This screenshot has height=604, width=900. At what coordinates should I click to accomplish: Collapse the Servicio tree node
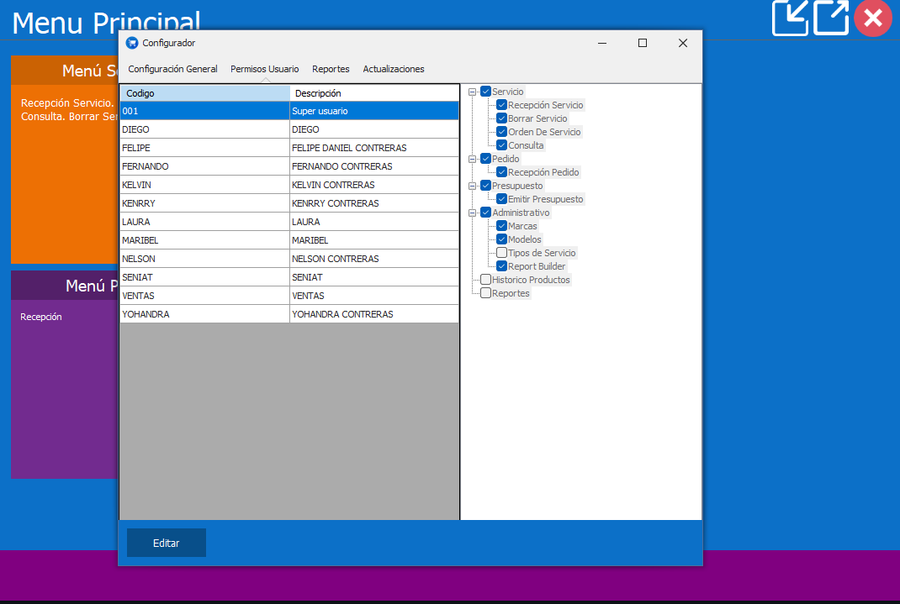(x=473, y=92)
